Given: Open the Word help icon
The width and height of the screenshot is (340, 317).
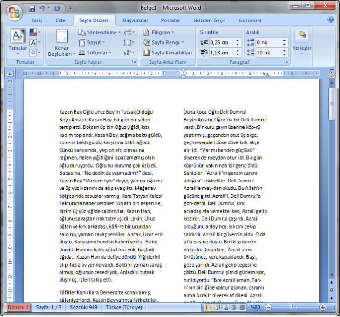Looking at the screenshot, I should pos(331,20).
